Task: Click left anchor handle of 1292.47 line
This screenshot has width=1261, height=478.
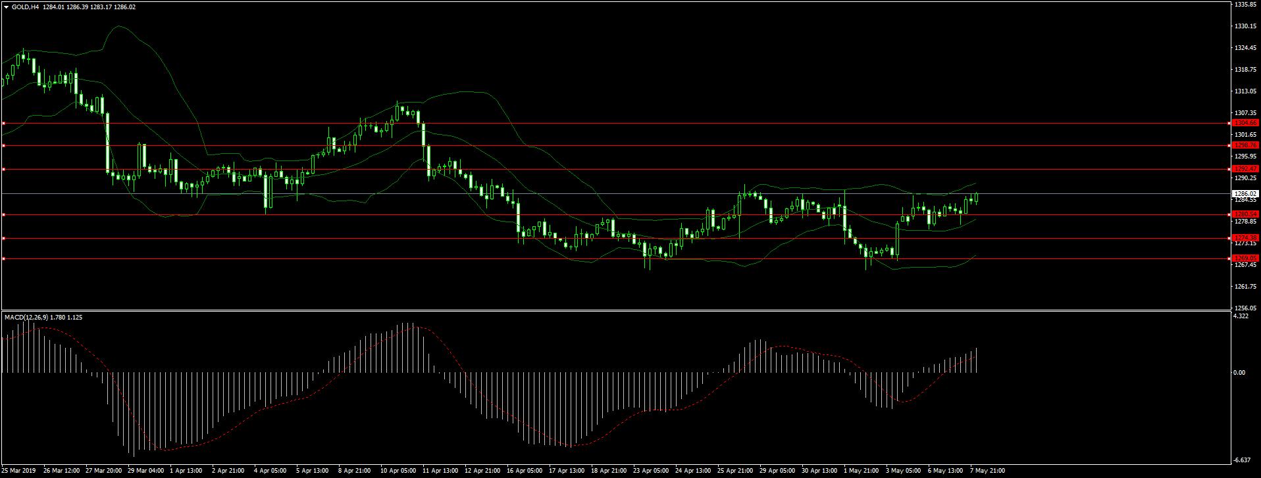Action: tap(3, 170)
